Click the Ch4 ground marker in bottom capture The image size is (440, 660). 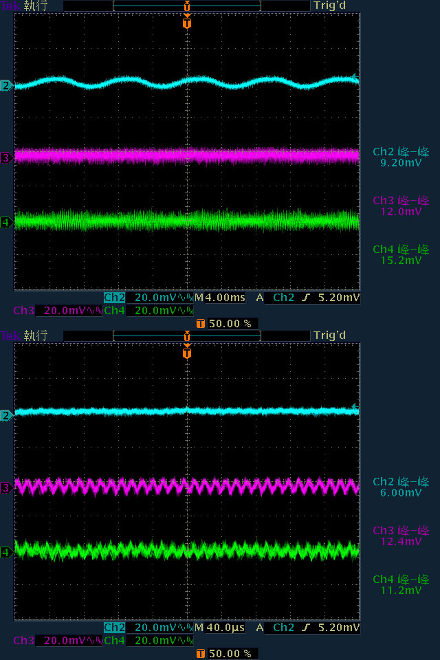(x=6, y=552)
